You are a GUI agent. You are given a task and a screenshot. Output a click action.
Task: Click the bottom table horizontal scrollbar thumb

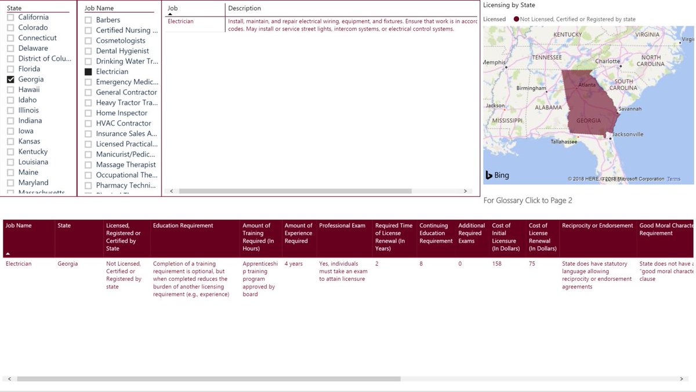pos(209,379)
